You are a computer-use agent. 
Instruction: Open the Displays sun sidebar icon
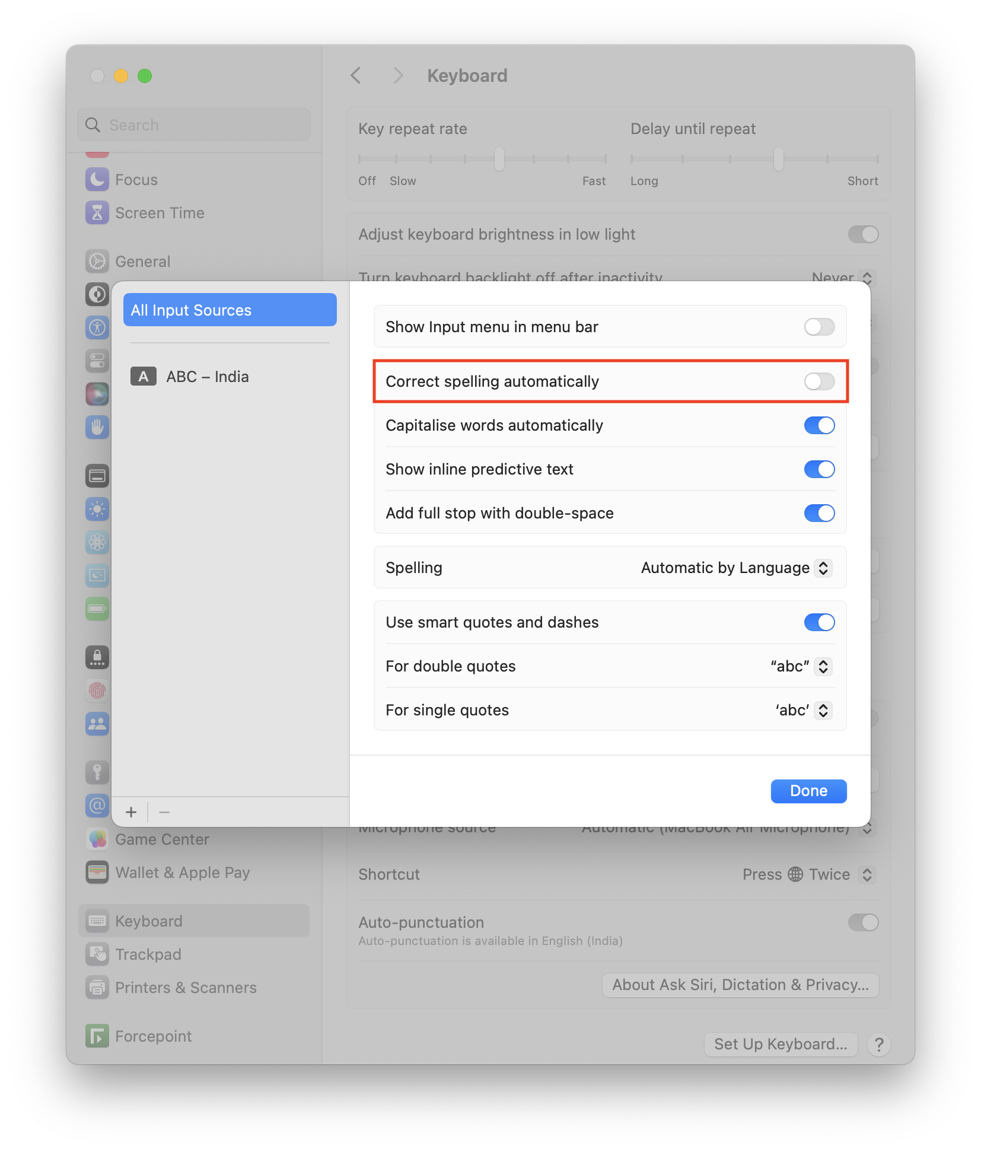tap(97, 509)
